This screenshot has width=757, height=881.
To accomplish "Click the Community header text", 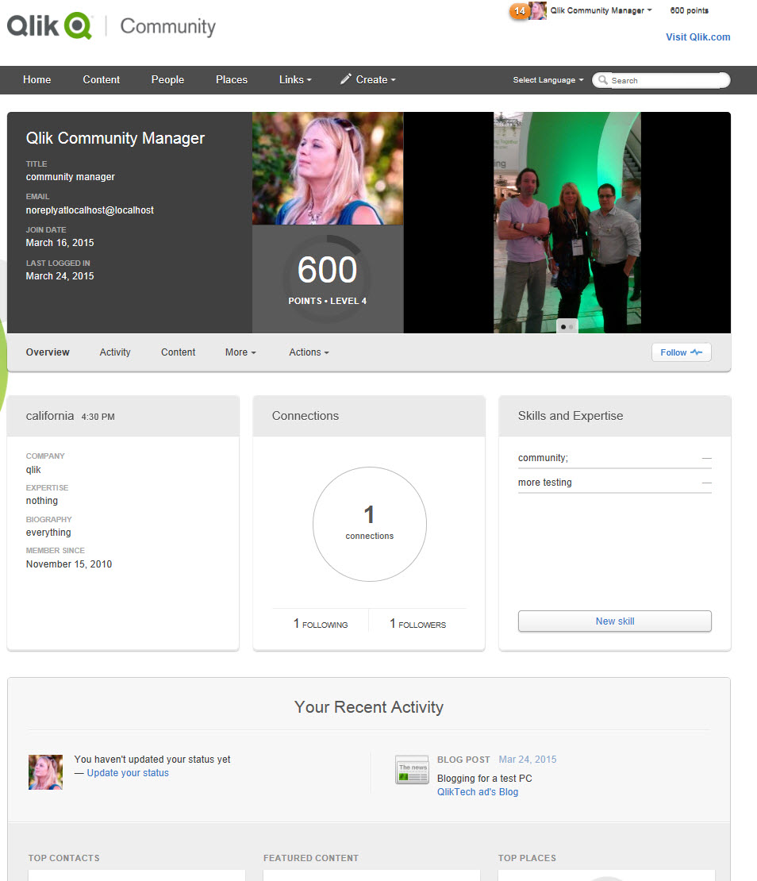I will click(168, 26).
